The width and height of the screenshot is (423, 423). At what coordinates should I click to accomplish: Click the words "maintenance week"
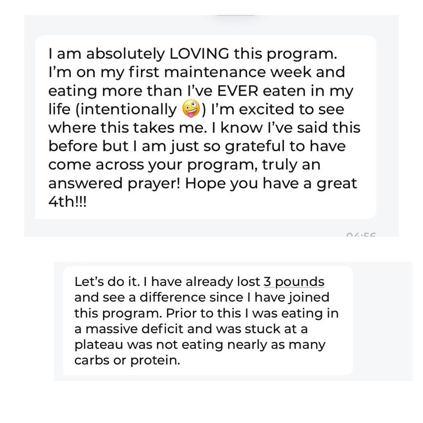point(225,72)
